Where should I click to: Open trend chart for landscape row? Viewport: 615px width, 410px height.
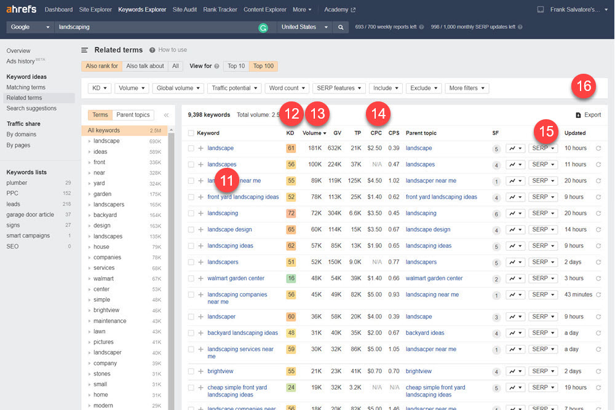click(515, 148)
